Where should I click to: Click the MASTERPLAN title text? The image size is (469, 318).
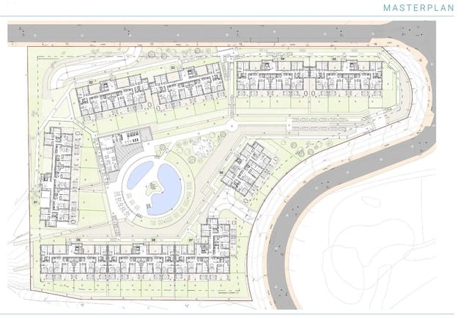click(418, 8)
